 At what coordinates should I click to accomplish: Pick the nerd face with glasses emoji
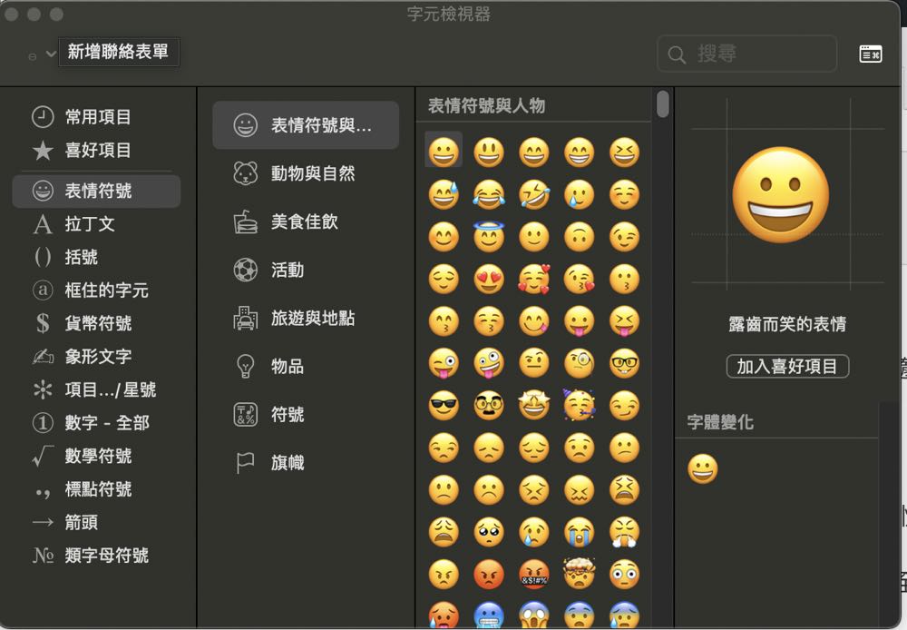point(624,364)
